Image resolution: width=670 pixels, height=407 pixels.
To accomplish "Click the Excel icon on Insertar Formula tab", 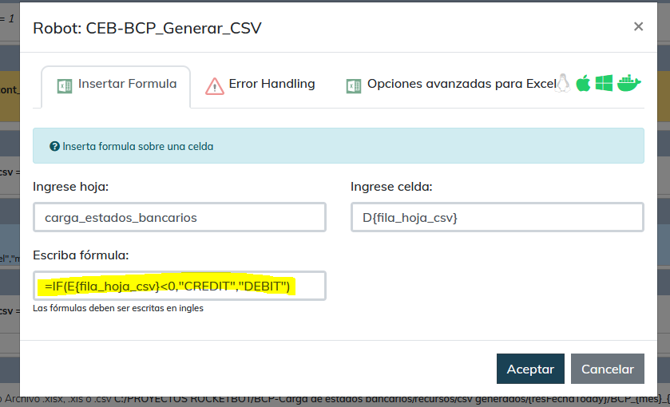I will pos(65,85).
